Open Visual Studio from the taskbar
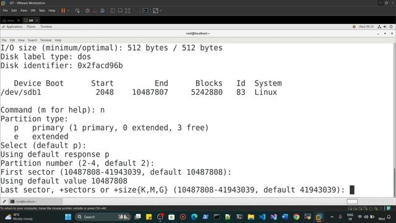This screenshot has width=396, height=223. [x=273, y=217]
